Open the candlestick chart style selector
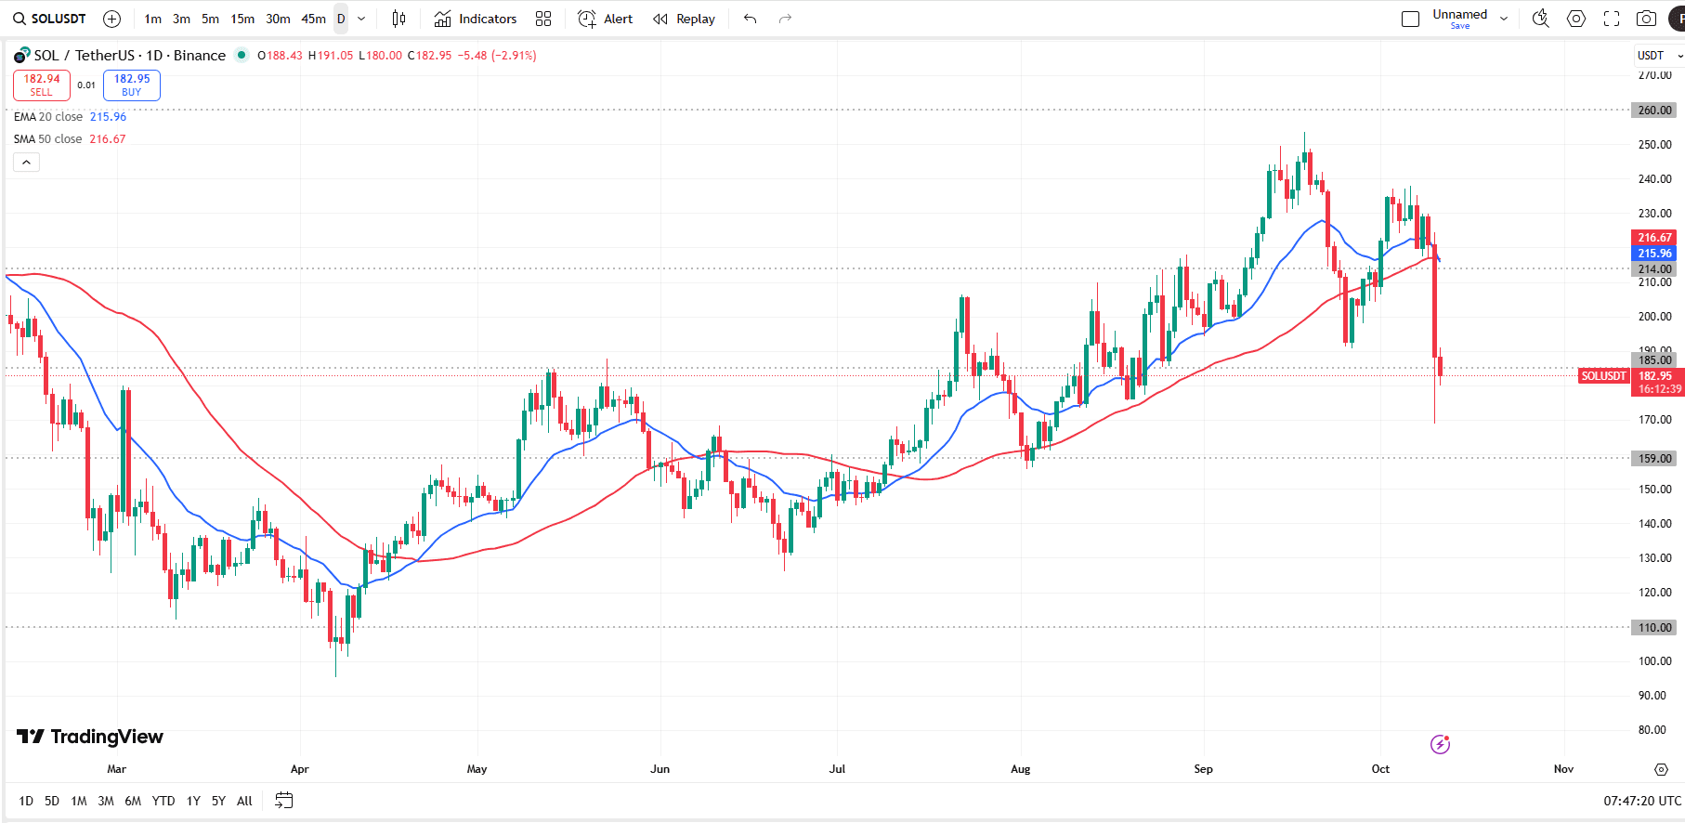The width and height of the screenshot is (1685, 823). pyautogui.click(x=398, y=19)
